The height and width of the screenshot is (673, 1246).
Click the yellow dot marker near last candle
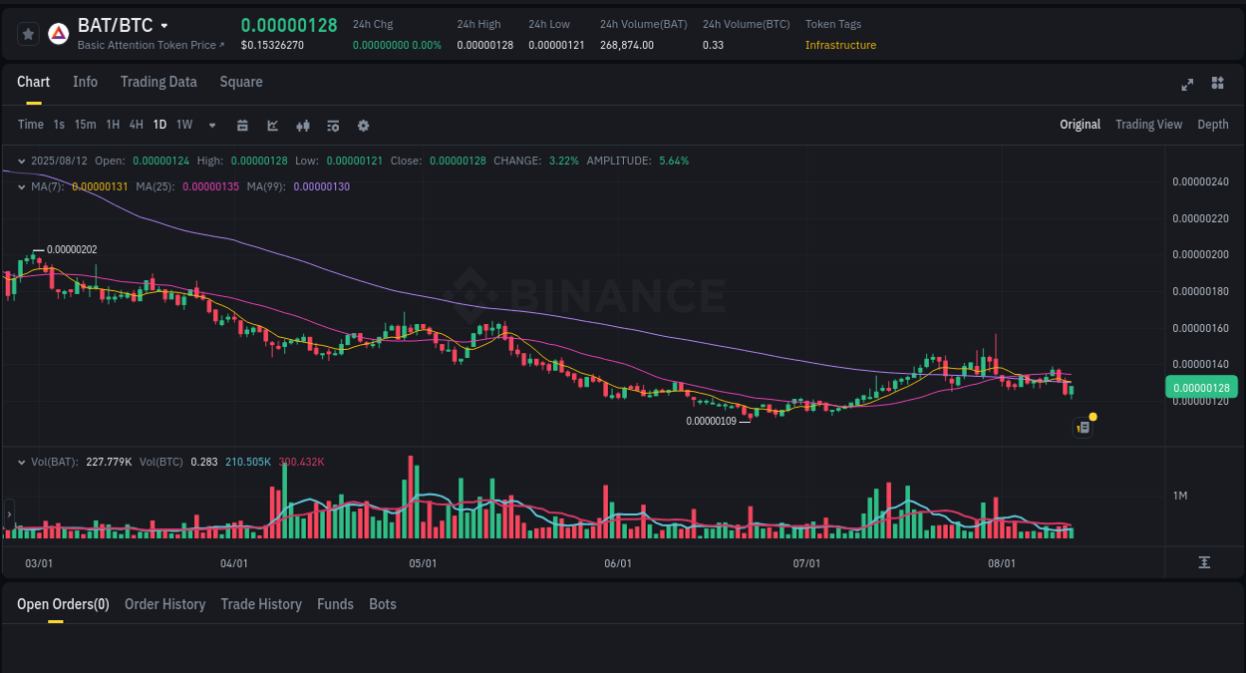[x=1093, y=416]
